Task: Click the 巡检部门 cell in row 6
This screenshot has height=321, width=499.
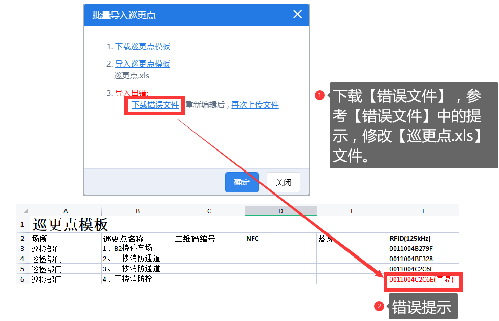Action: coord(66,279)
